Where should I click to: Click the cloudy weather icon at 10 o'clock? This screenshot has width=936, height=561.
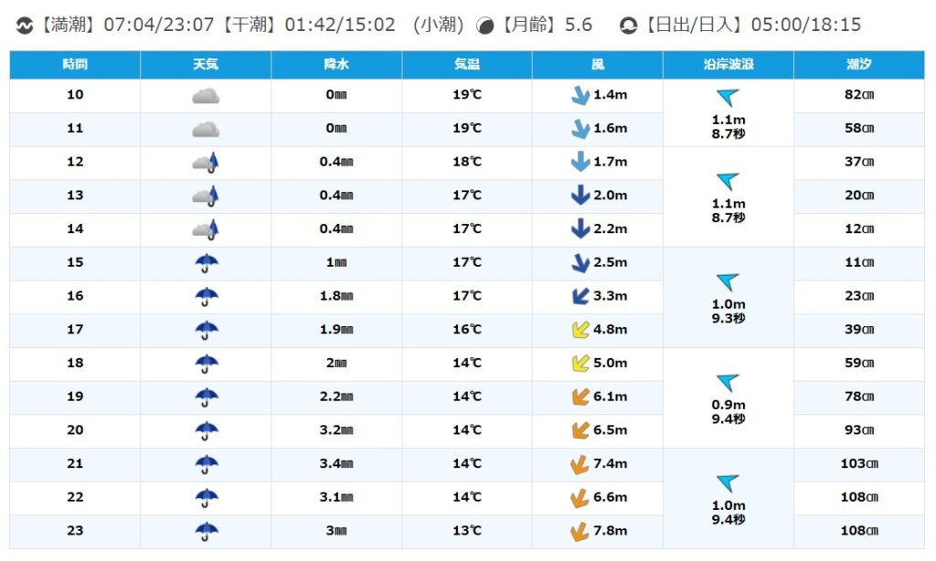tap(206, 96)
